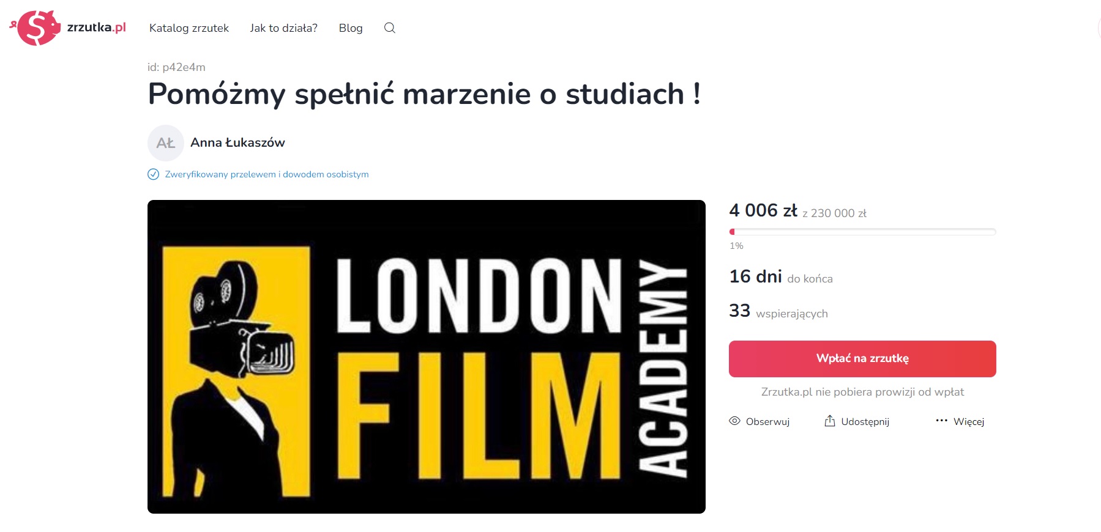Image resolution: width=1101 pixels, height=532 pixels.
Task: Click the Obserwuj label to follow
Action: 767,421
